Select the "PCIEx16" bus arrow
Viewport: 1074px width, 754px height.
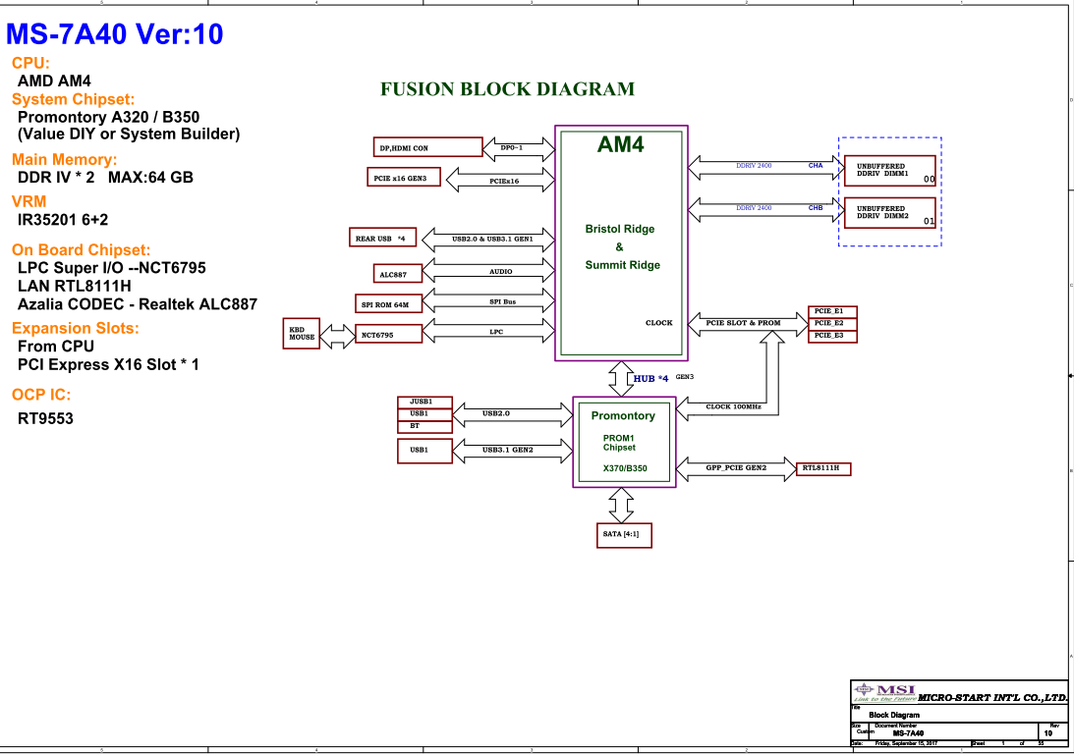point(500,180)
